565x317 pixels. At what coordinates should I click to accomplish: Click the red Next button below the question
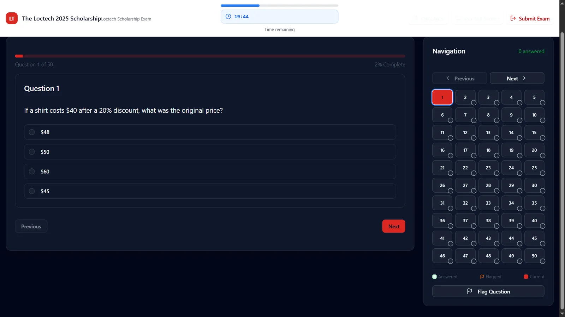394,226
